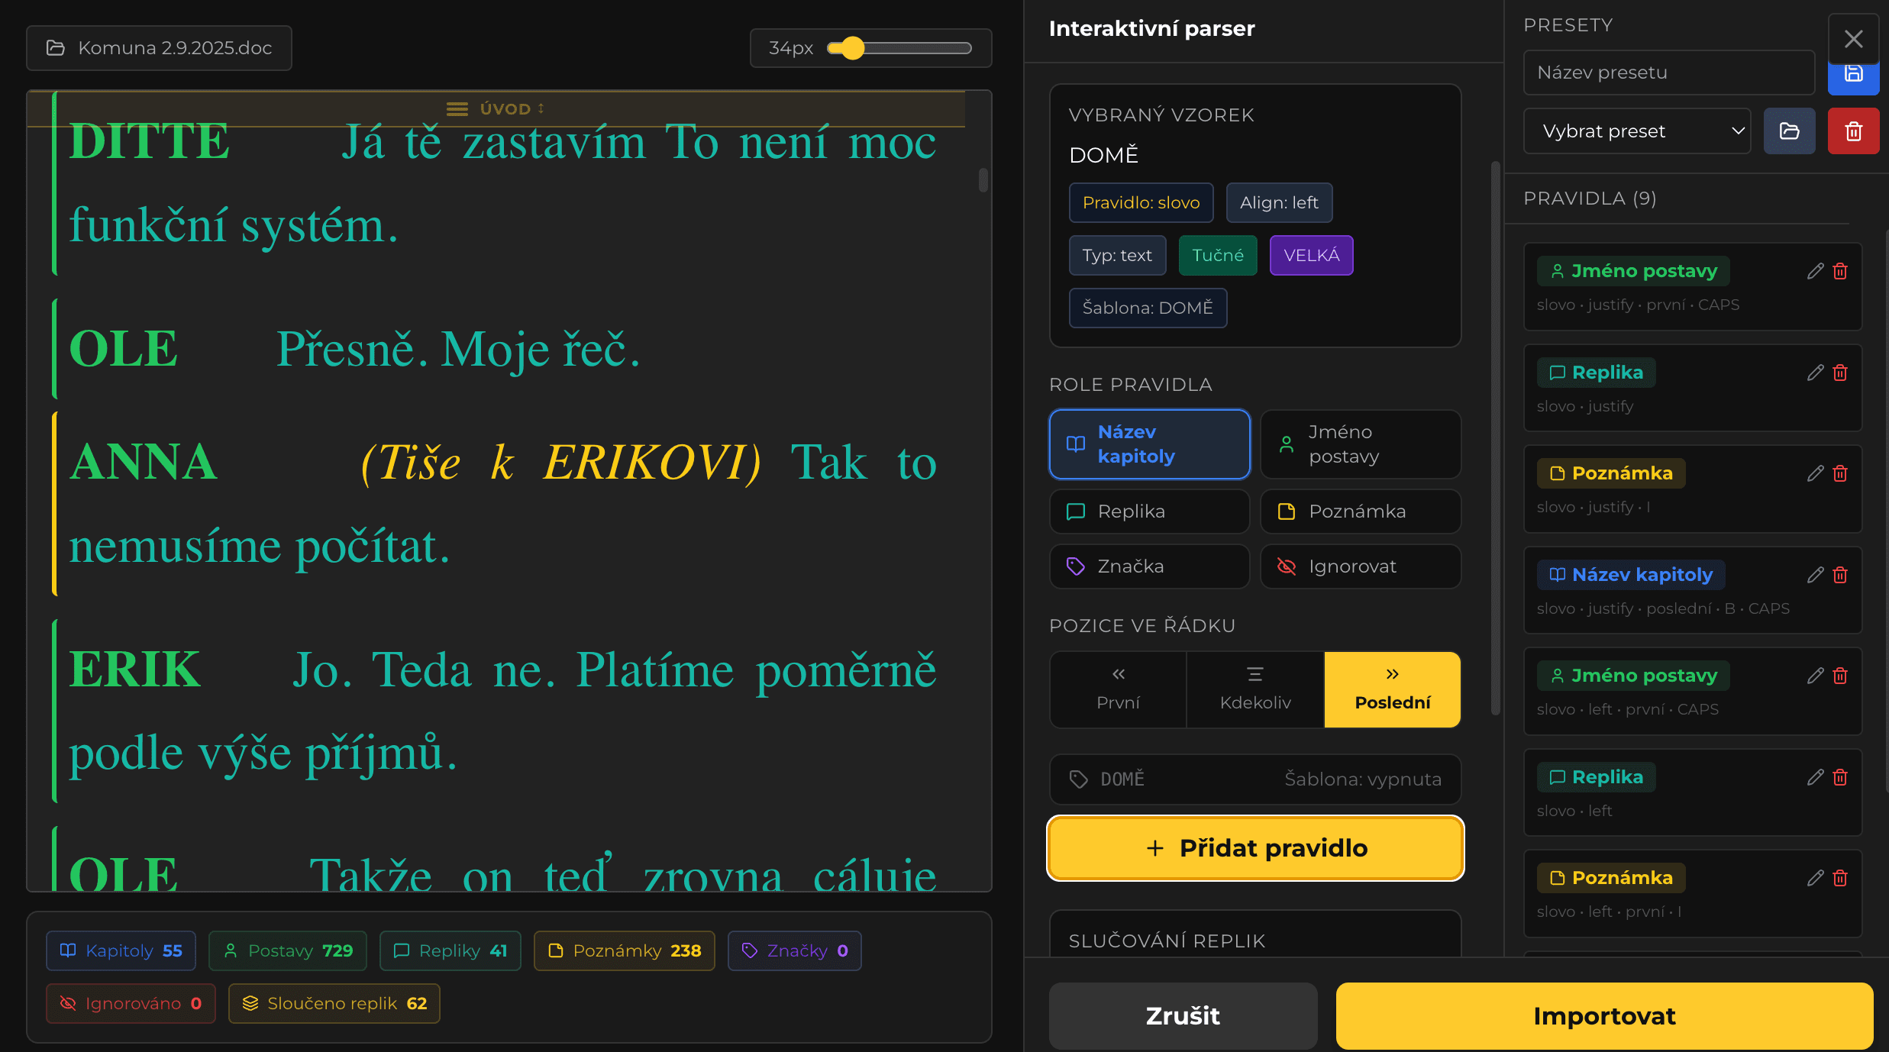1889x1052 pixels.
Task: Click the ÚVOD chapter header handle icon
Action: (x=457, y=109)
